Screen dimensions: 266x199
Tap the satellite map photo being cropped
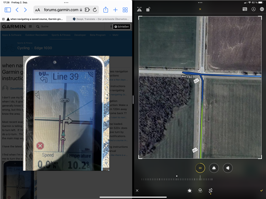(x=200, y=88)
